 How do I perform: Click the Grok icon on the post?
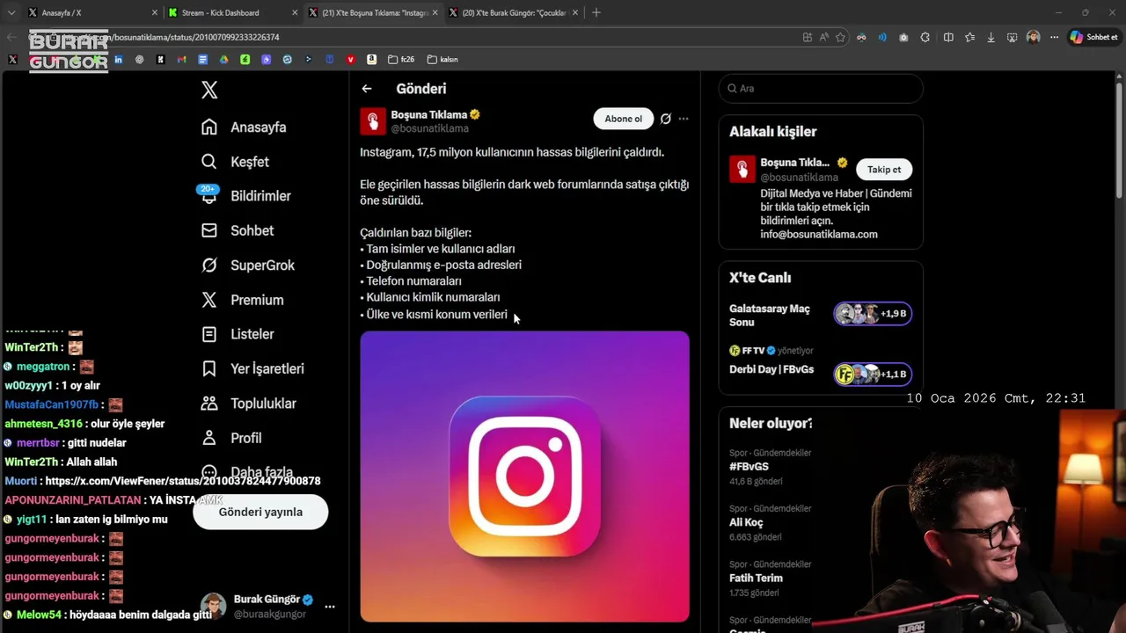click(x=666, y=119)
